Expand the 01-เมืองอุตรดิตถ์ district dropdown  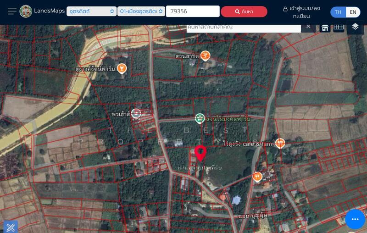pyautogui.click(x=141, y=11)
